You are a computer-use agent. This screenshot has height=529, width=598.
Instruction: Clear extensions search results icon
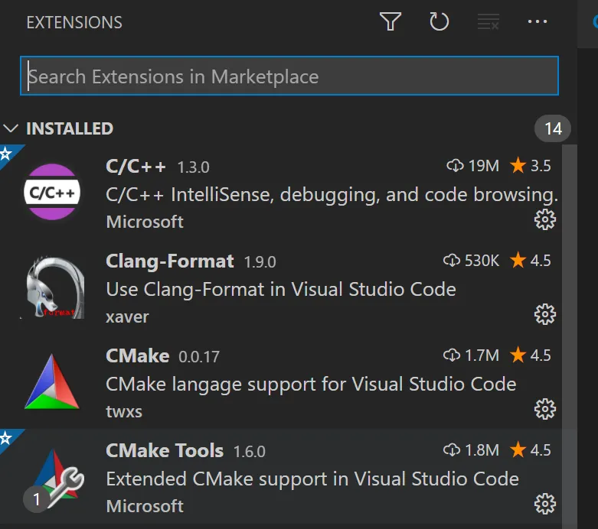click(489, 21)
